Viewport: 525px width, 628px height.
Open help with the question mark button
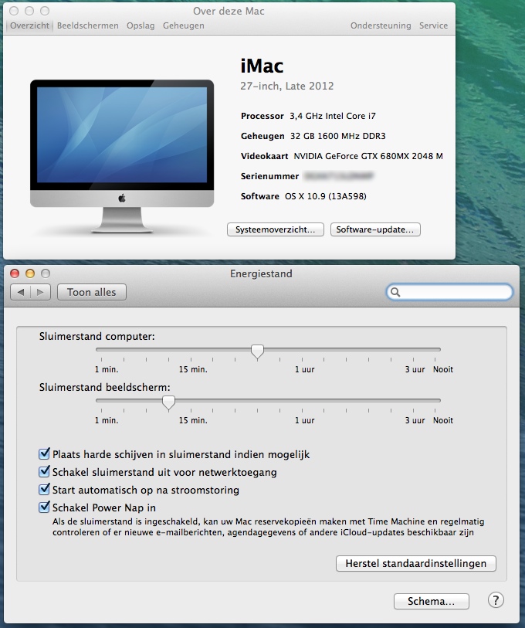coord(496,600)
